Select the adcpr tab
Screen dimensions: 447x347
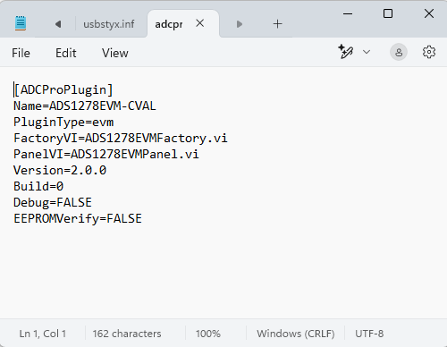tap(169, 24)
